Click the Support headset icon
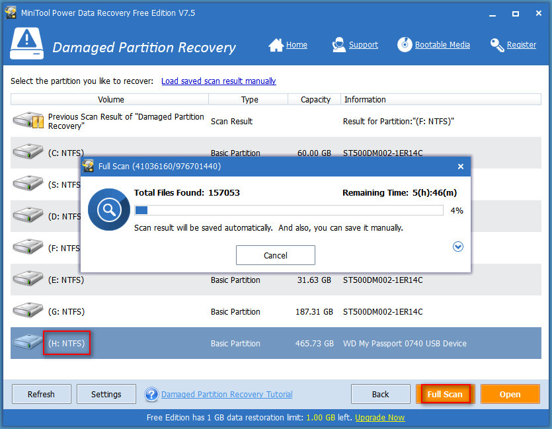552x429 pixels. pos(338,45)
